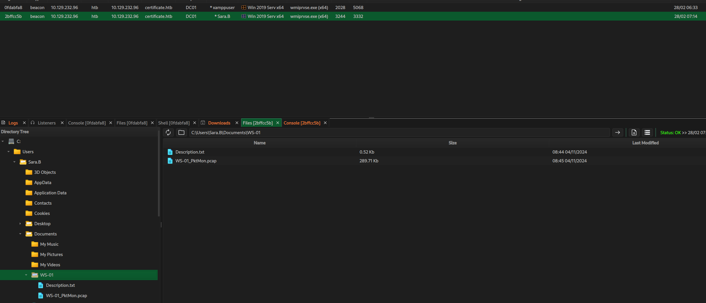Image resolution: width=706 pixels, height=303 pixels.
Task: Select beacon session 0fdabfa8 row
Action: 353,7
